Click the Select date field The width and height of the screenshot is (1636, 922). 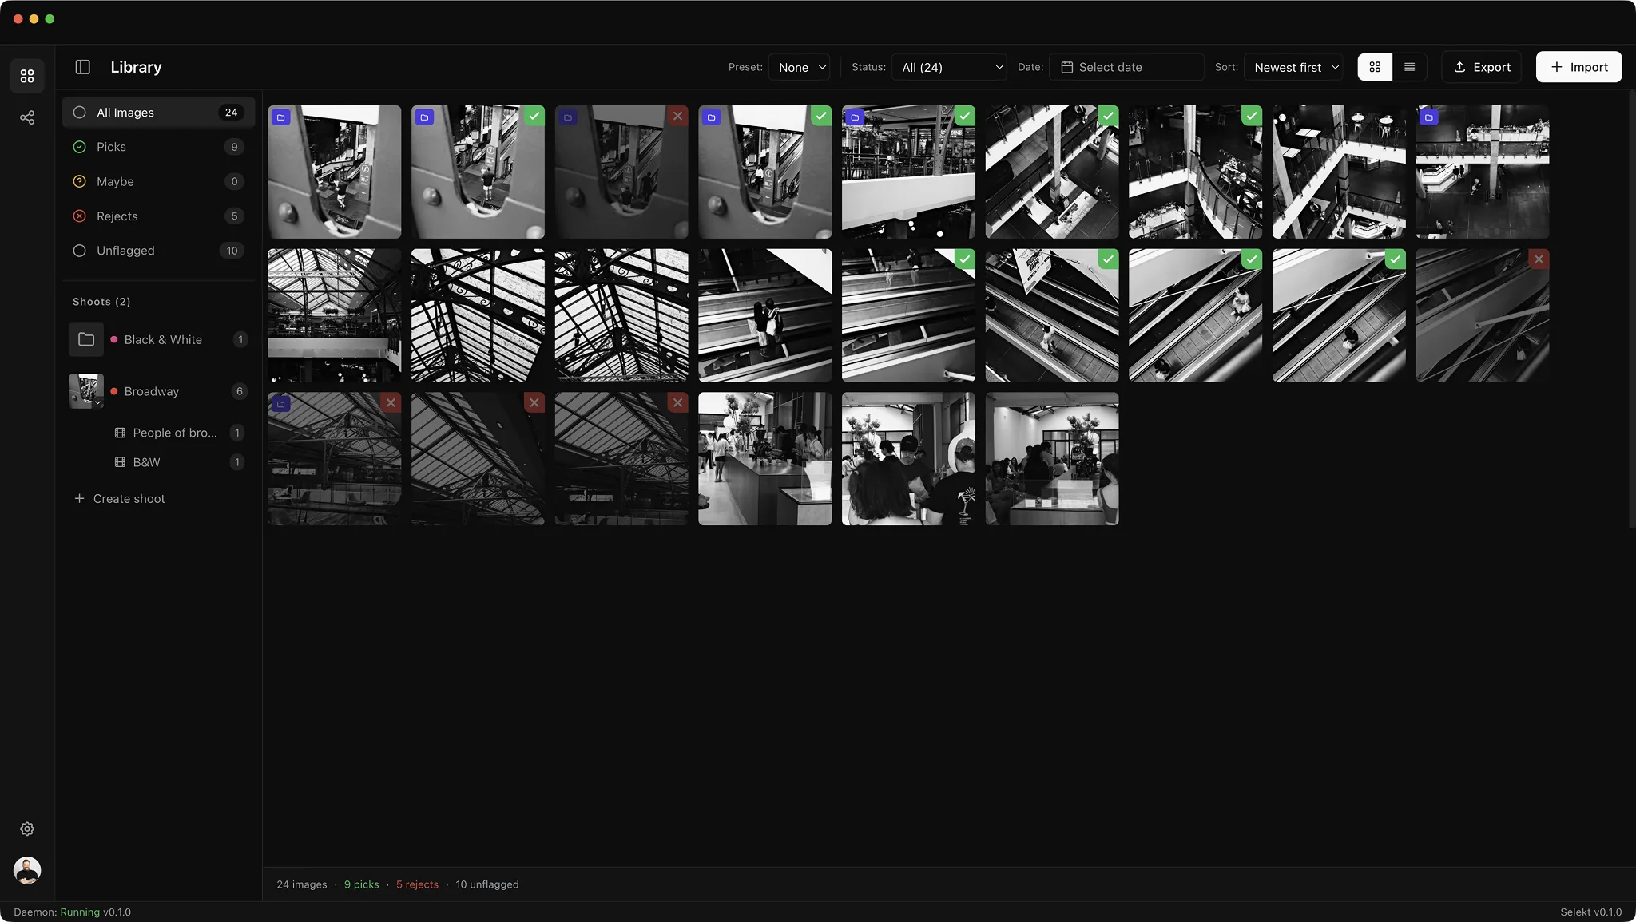[1126, 67]
